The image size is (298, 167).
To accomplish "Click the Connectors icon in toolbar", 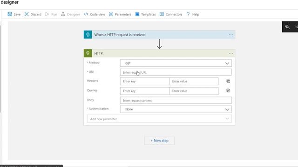I will [162, 14].
